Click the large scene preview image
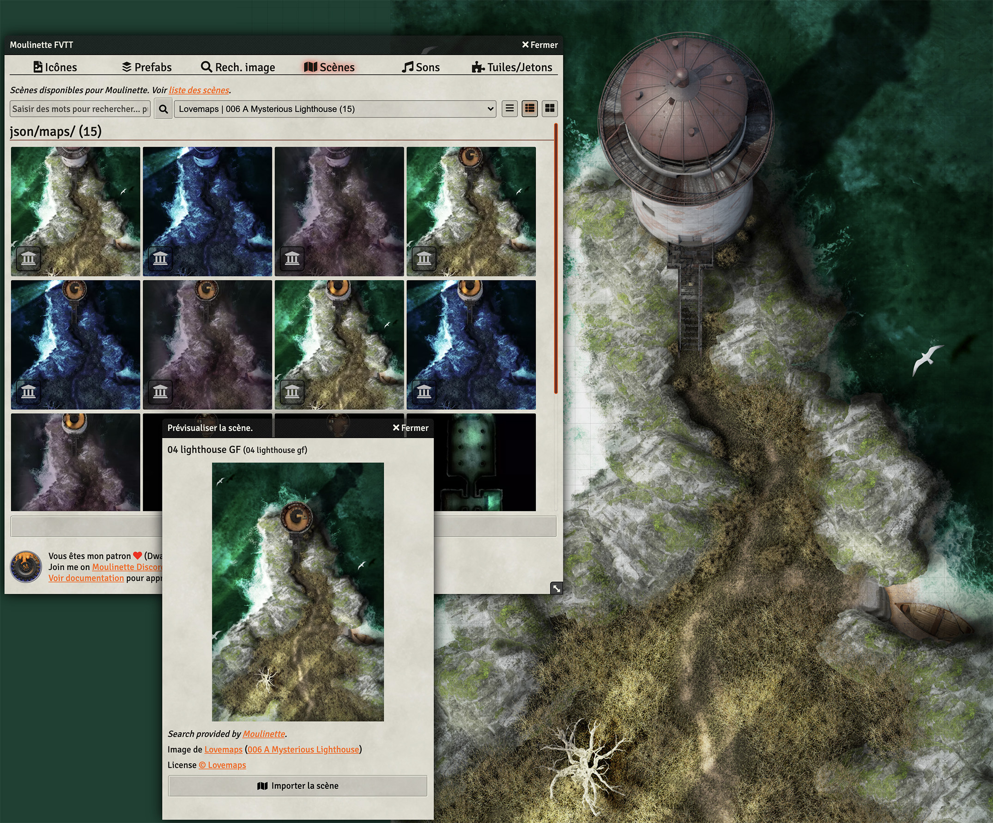The image size is (993, 823). click(298, 591)
